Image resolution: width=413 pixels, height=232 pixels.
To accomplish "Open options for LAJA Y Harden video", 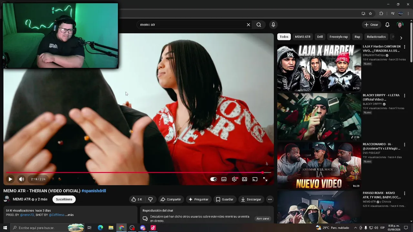I will [405, 47].
